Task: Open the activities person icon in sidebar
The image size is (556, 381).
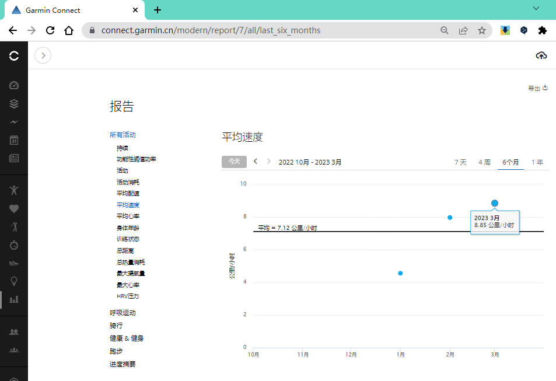Action: pyautogui.click(x=14, y=190)
